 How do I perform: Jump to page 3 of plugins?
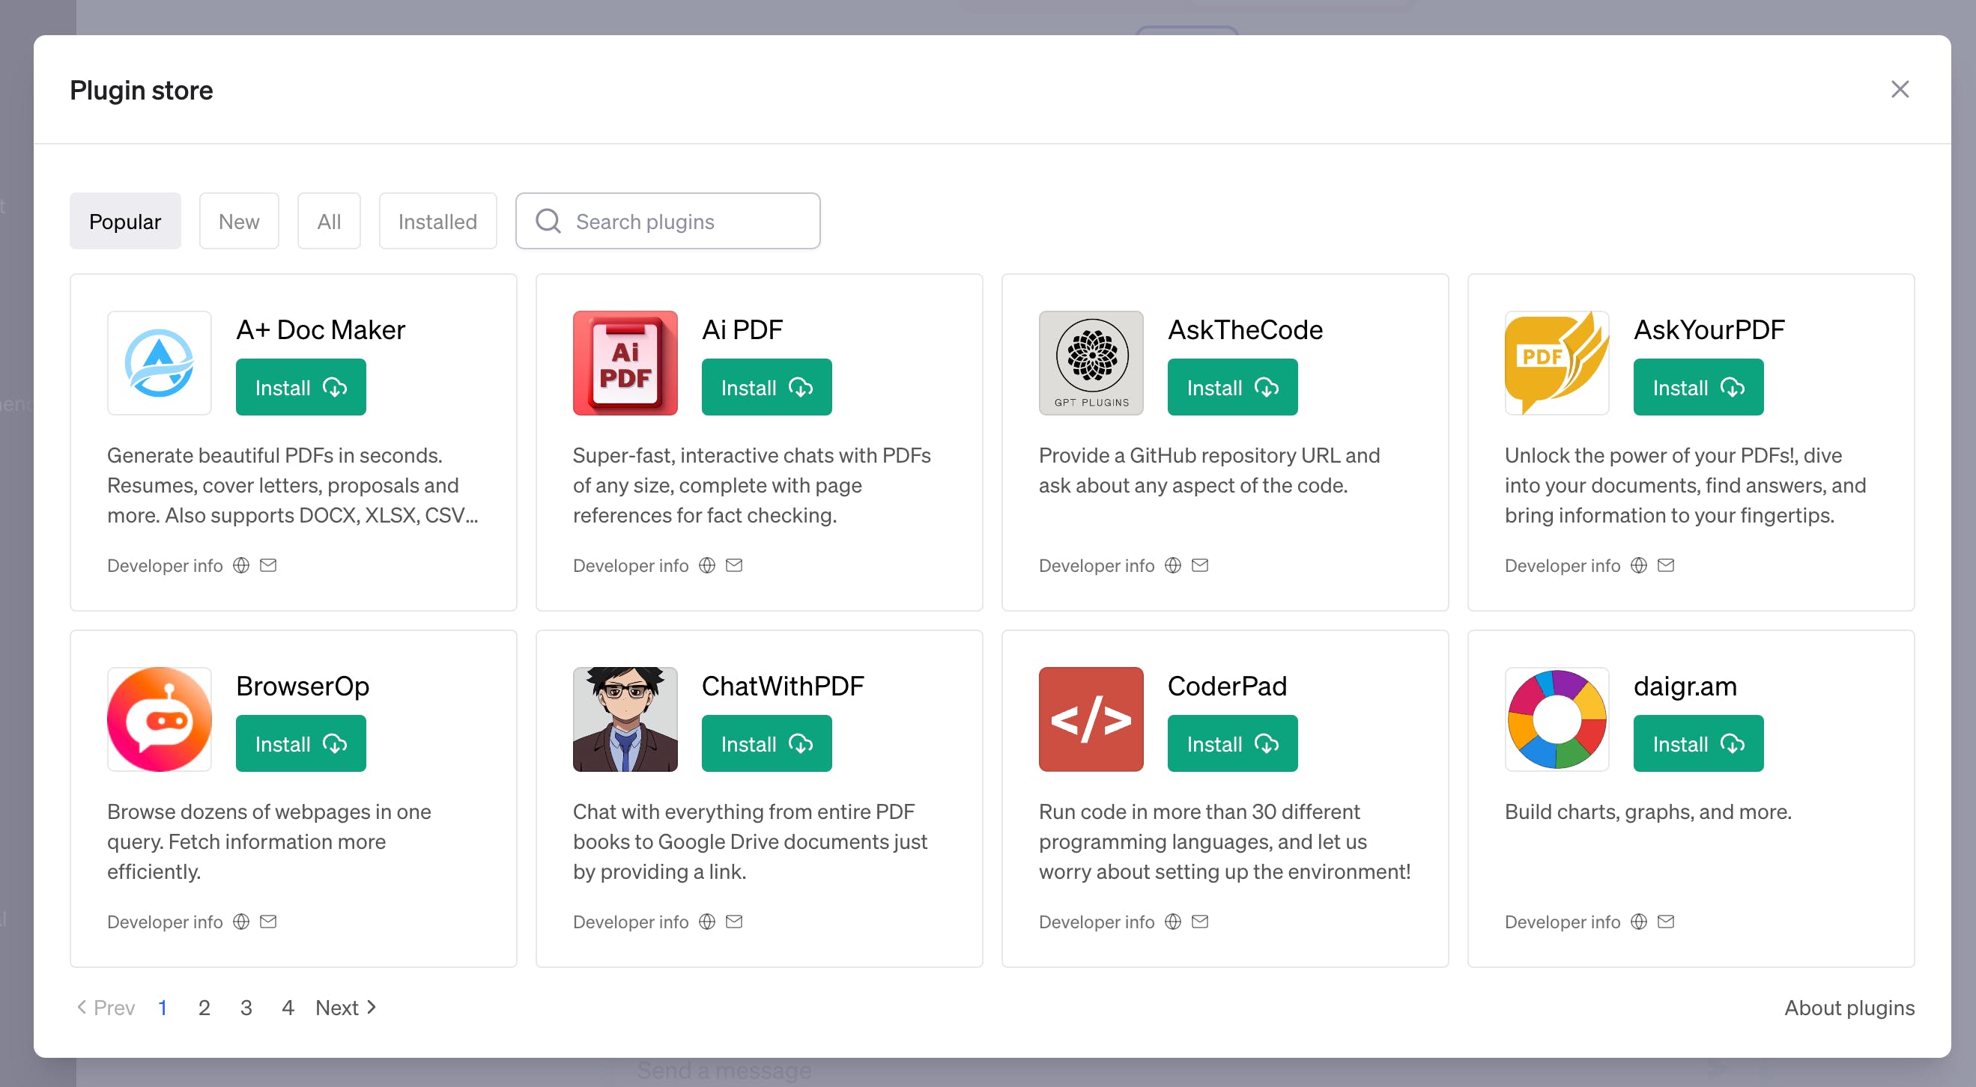pyautogui.click(x=246, y=1008)
